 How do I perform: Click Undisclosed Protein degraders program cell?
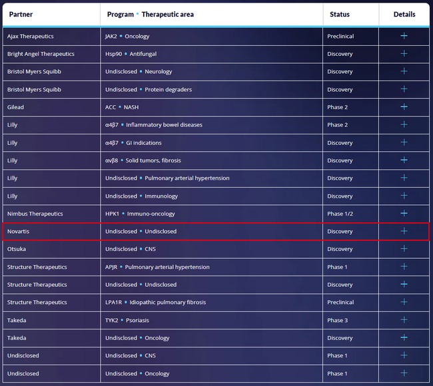tap(212, 89)
